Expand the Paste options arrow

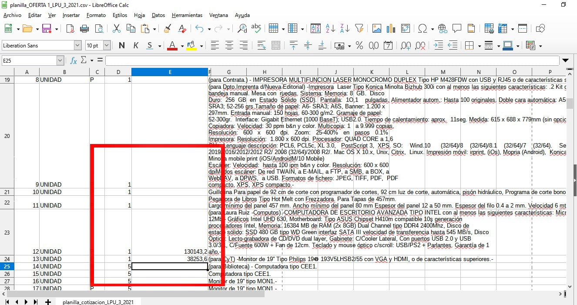(x=154, y=29)
